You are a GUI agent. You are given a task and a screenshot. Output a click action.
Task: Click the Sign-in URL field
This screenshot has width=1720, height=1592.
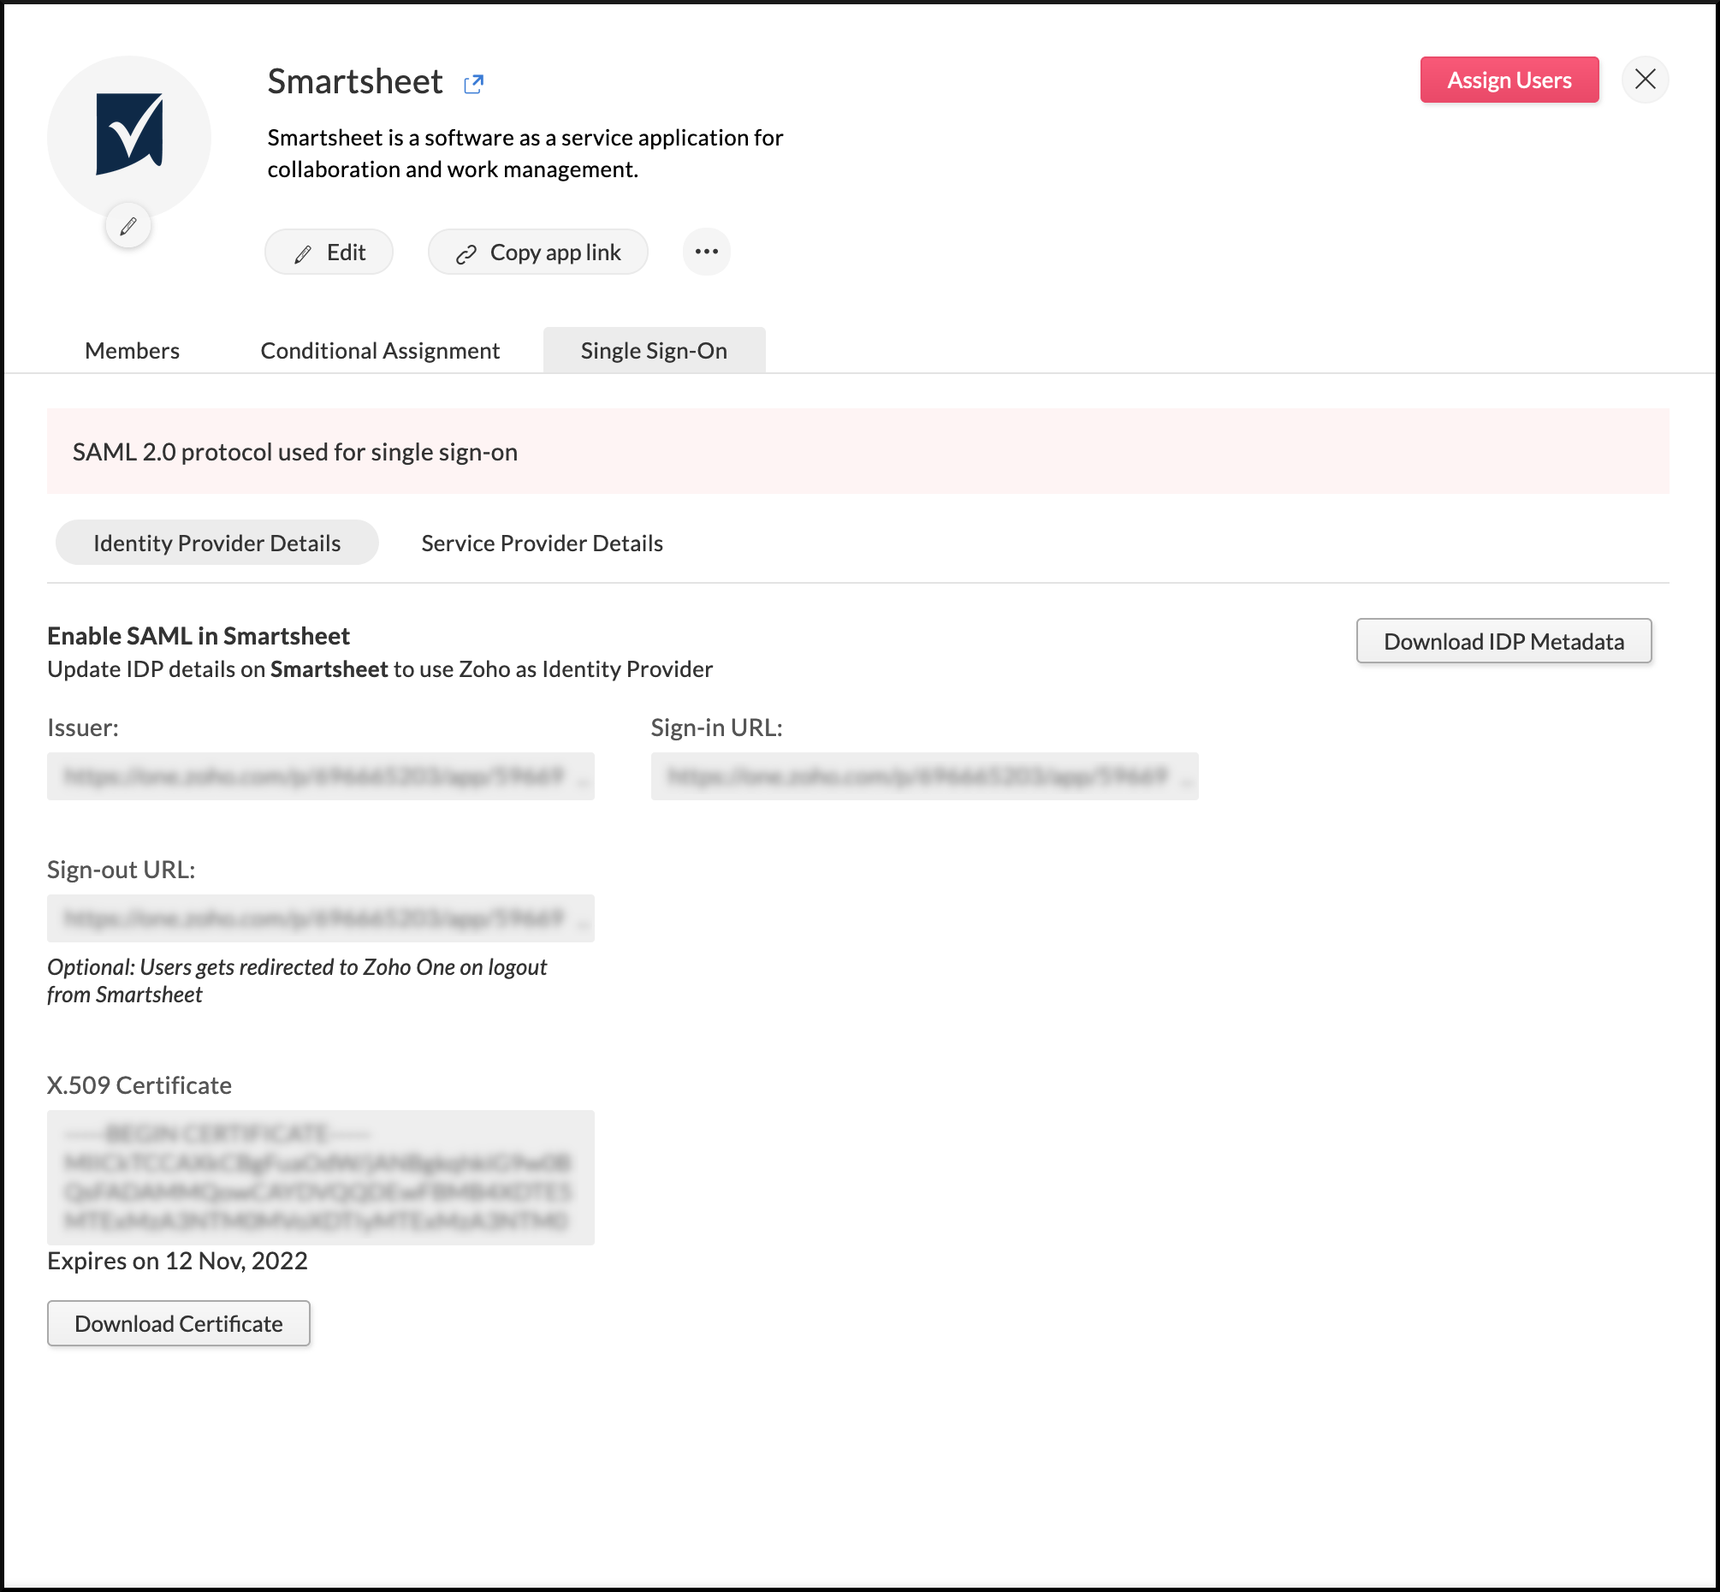[923, 776]
